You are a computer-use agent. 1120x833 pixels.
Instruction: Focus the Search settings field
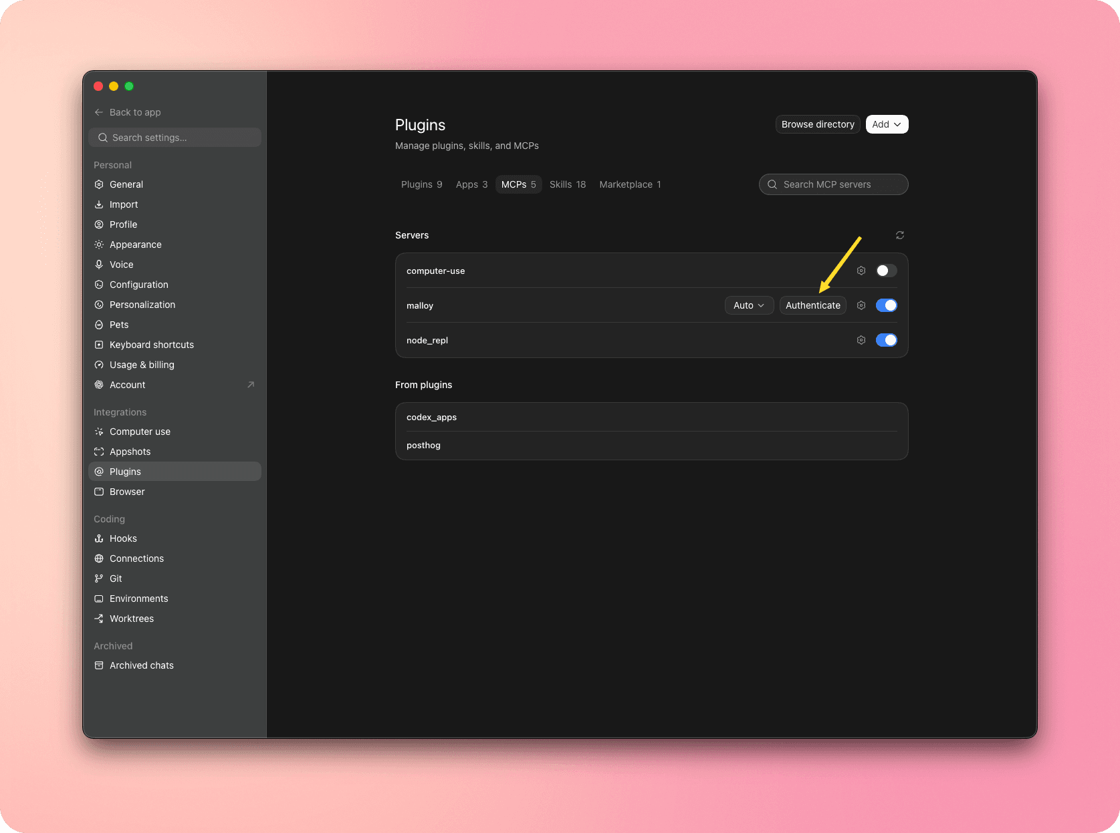[x=175, y=138]
